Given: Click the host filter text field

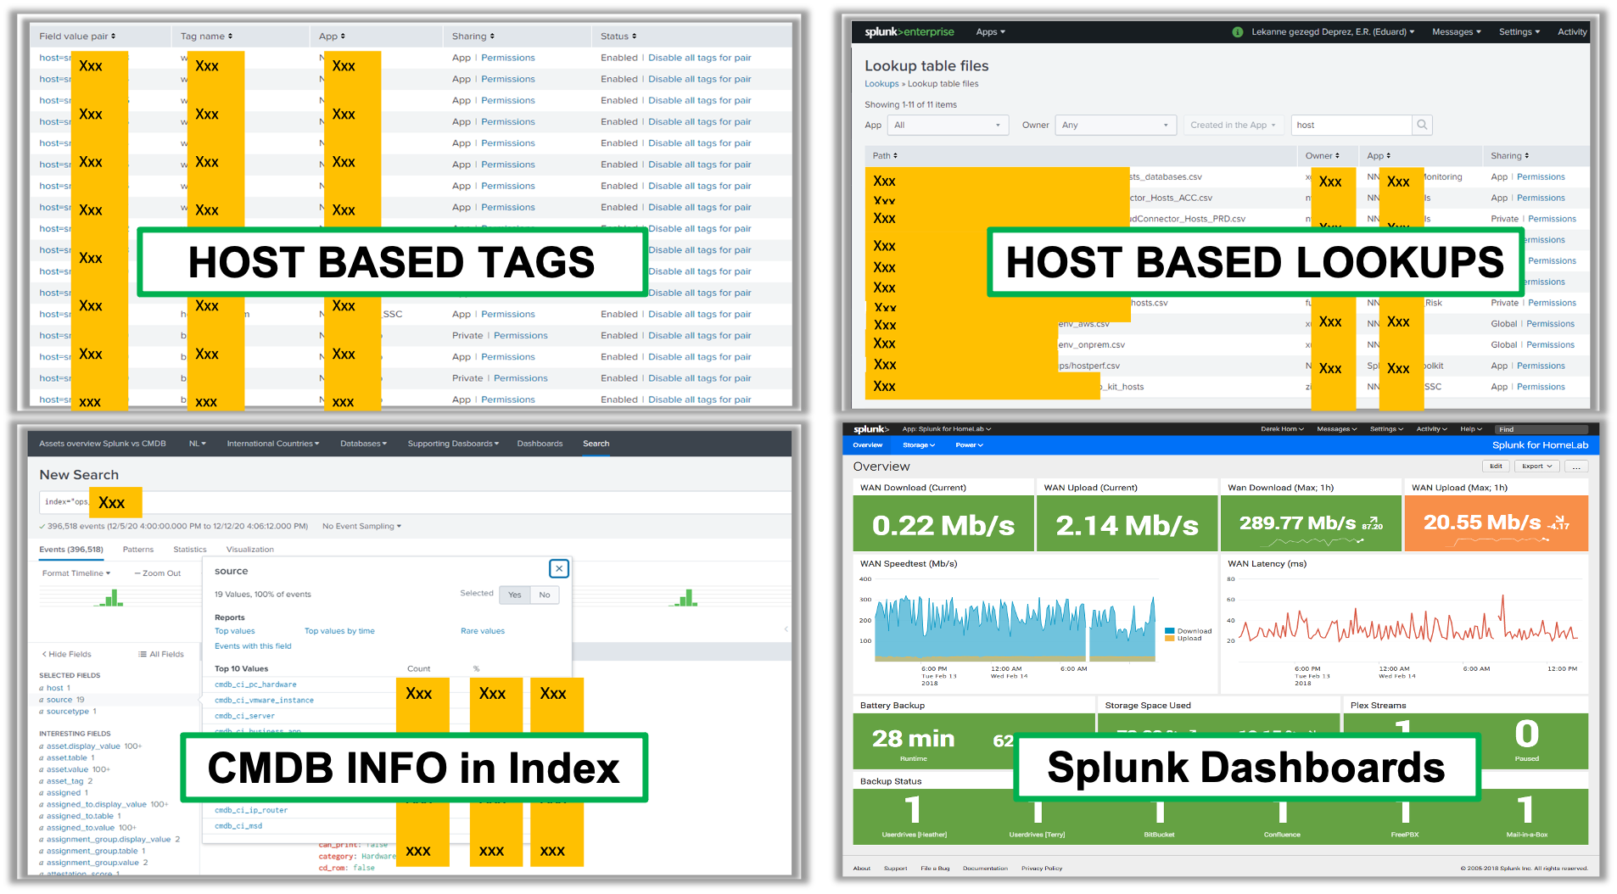Looking at the screenshot, I should tap(1351, 125).
